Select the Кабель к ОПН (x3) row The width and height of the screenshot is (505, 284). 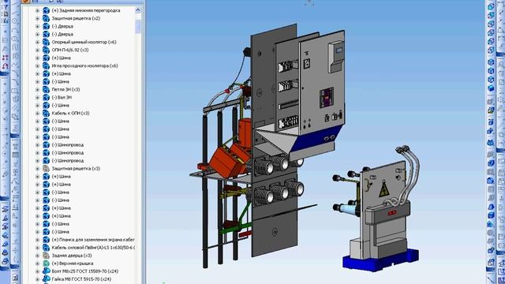pyautogui.click(x=70, y=114)
